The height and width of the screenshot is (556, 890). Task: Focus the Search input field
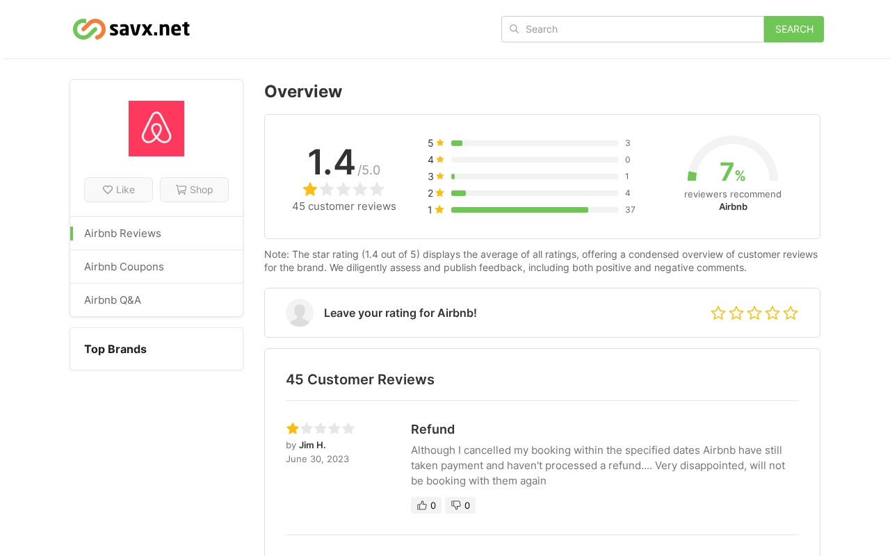[x=633, y=29]
